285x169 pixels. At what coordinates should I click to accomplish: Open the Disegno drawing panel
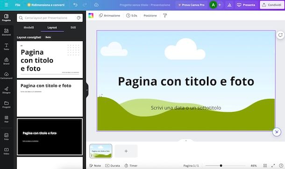point(7,90)
